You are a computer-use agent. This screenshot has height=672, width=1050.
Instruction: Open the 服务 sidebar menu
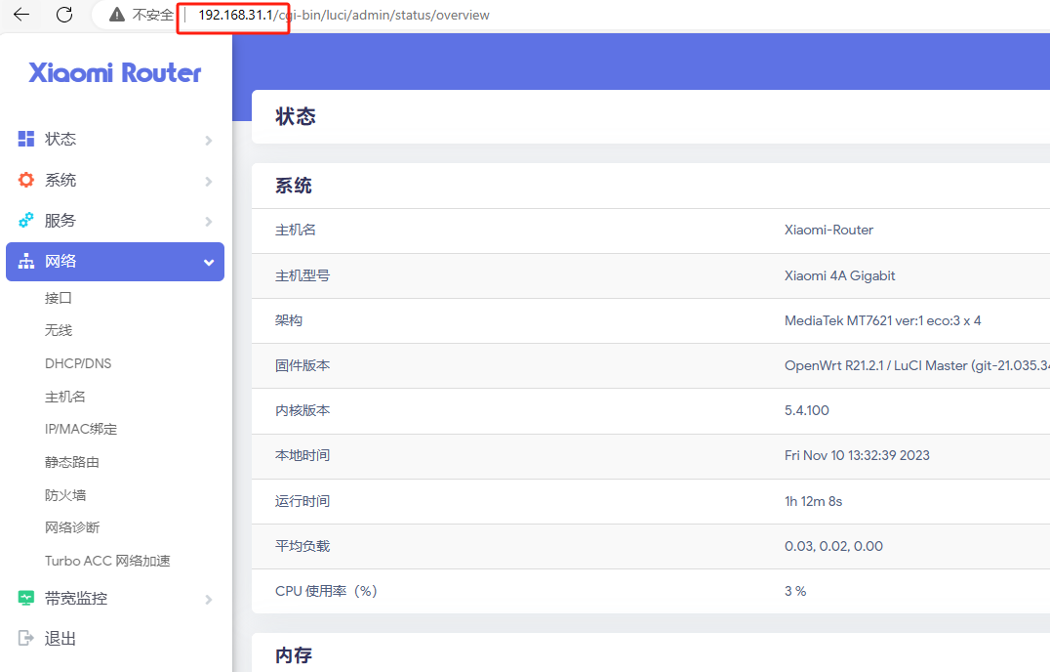pyautogui.click(x=115, y=221)
